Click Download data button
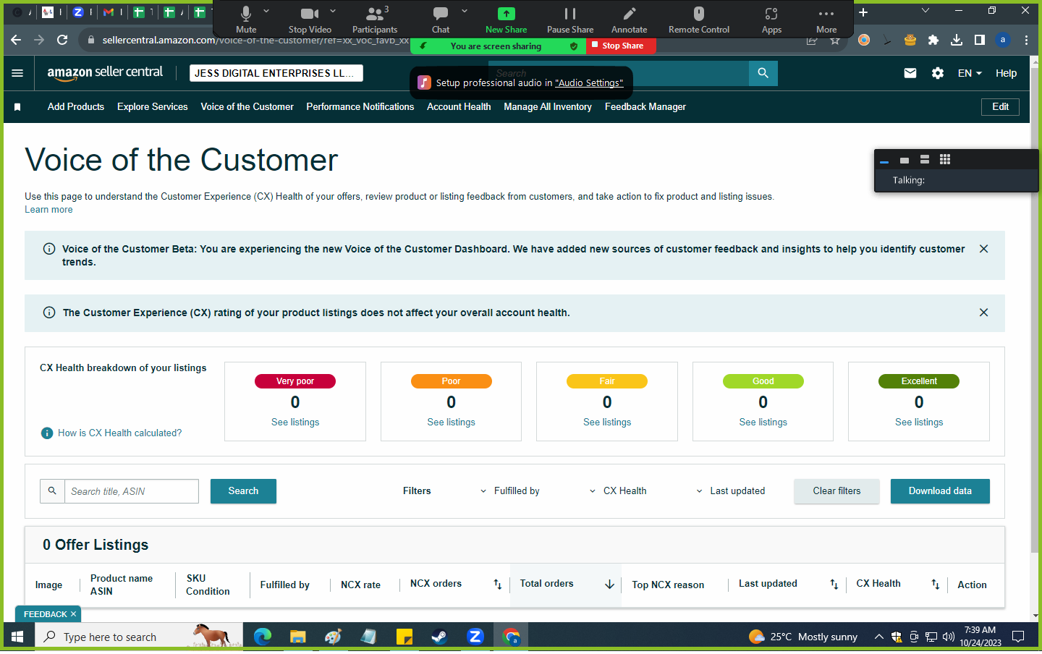 [x=940, y=491]
